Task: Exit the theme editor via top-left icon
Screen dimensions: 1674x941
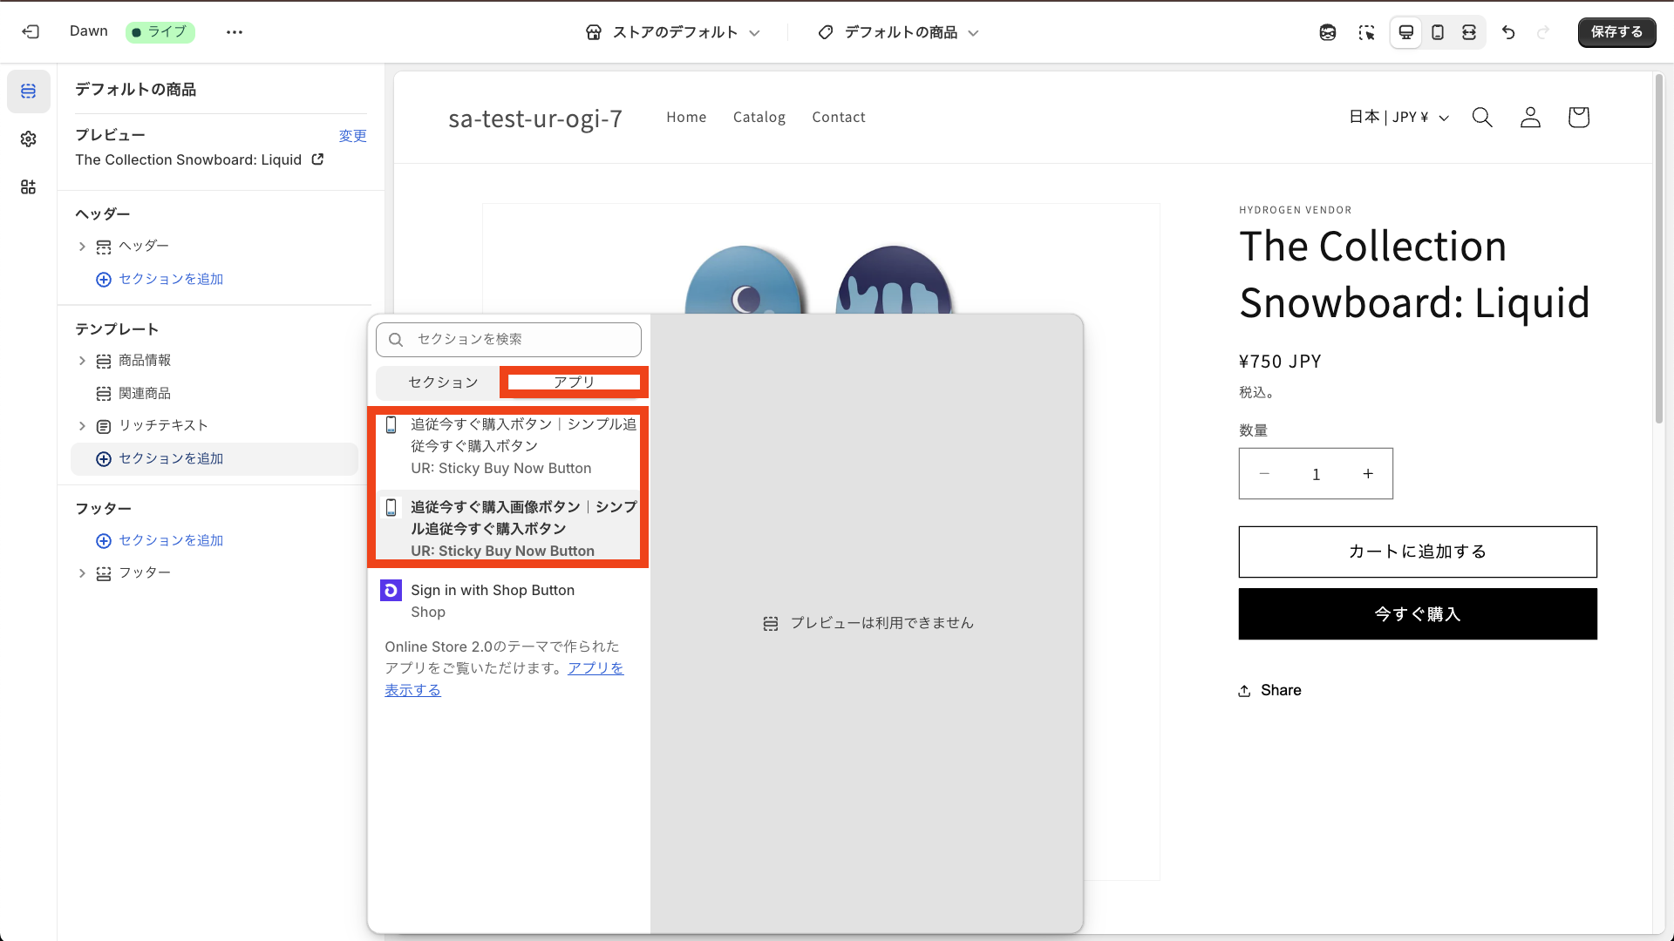Action: pos(31,31)
